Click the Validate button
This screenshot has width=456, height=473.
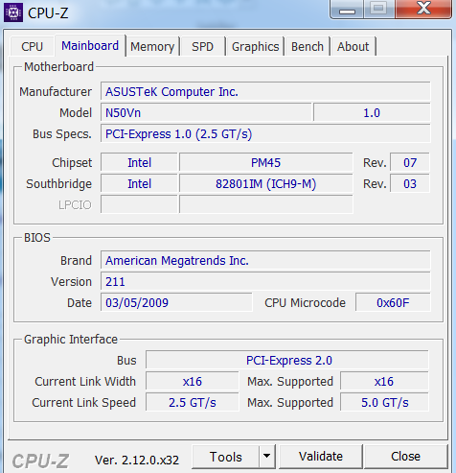321,457
